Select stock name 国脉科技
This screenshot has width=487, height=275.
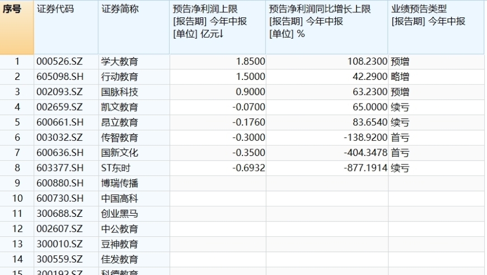coord(120,92)
